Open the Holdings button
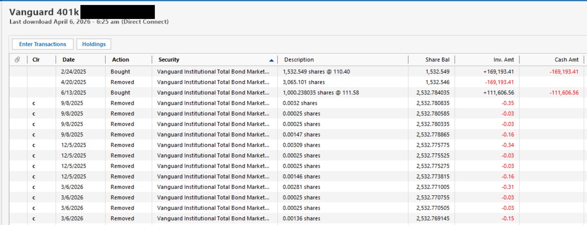 click(x=94, y=44)
